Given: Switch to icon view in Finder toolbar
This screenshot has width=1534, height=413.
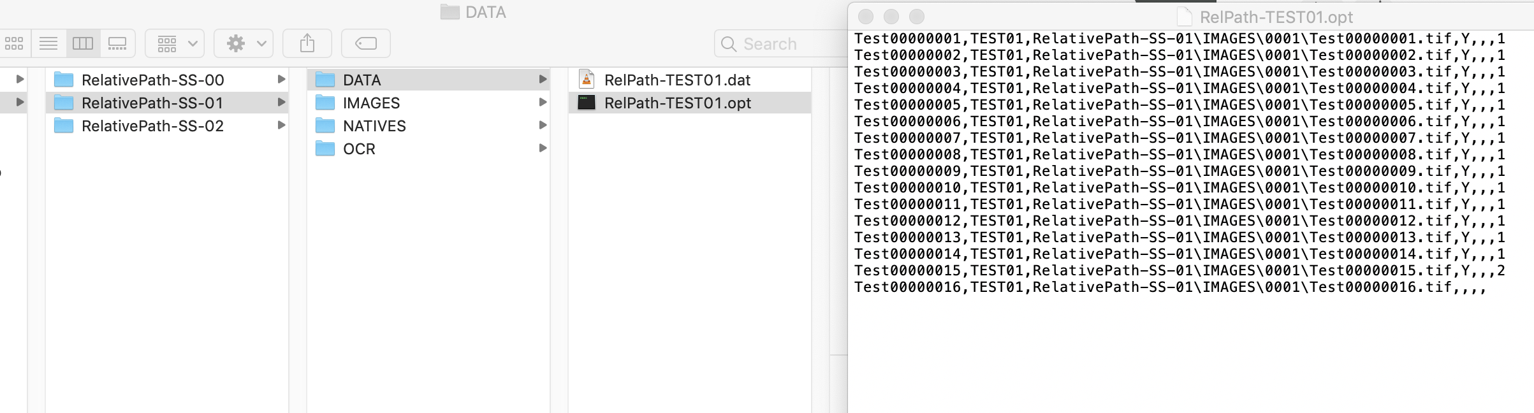Looking at the screenshot, I should point(14,43).
